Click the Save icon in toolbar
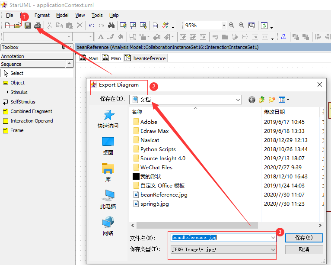The width and height of the screenshot is (331, 265). pyautogui.click(x=28, y=26)
